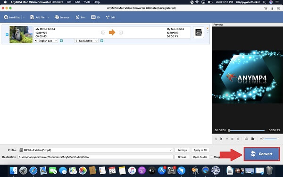The height and width of the screenshot is (177, 283).
Task: Add subtitle with plus icon
Action: coord(102,41)
